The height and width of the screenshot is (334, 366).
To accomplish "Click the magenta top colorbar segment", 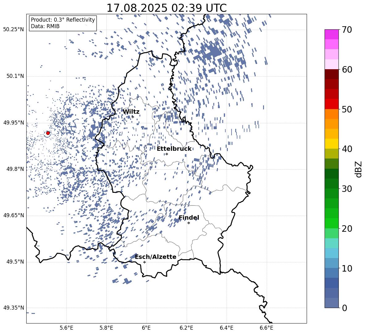I will point(331,35).
